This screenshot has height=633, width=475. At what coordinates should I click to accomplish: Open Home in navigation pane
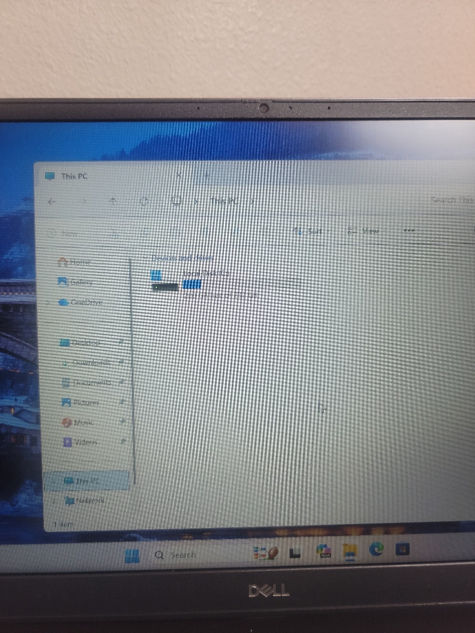(74, 262)
